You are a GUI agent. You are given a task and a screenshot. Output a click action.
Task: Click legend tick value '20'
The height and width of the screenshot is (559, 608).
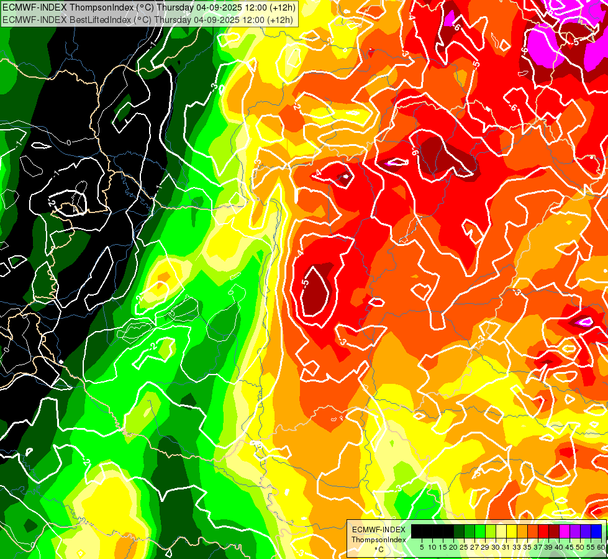(454, 547)
